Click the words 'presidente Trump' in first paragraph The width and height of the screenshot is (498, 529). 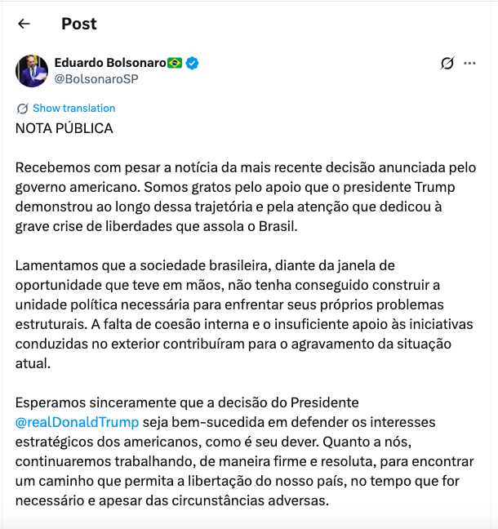pos(389,187)
